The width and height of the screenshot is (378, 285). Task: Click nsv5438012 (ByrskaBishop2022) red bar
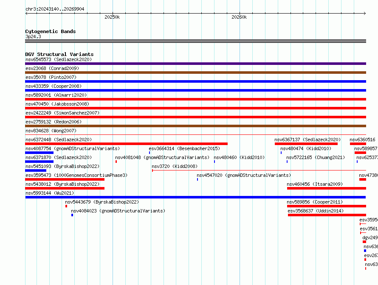click(65, 188)
